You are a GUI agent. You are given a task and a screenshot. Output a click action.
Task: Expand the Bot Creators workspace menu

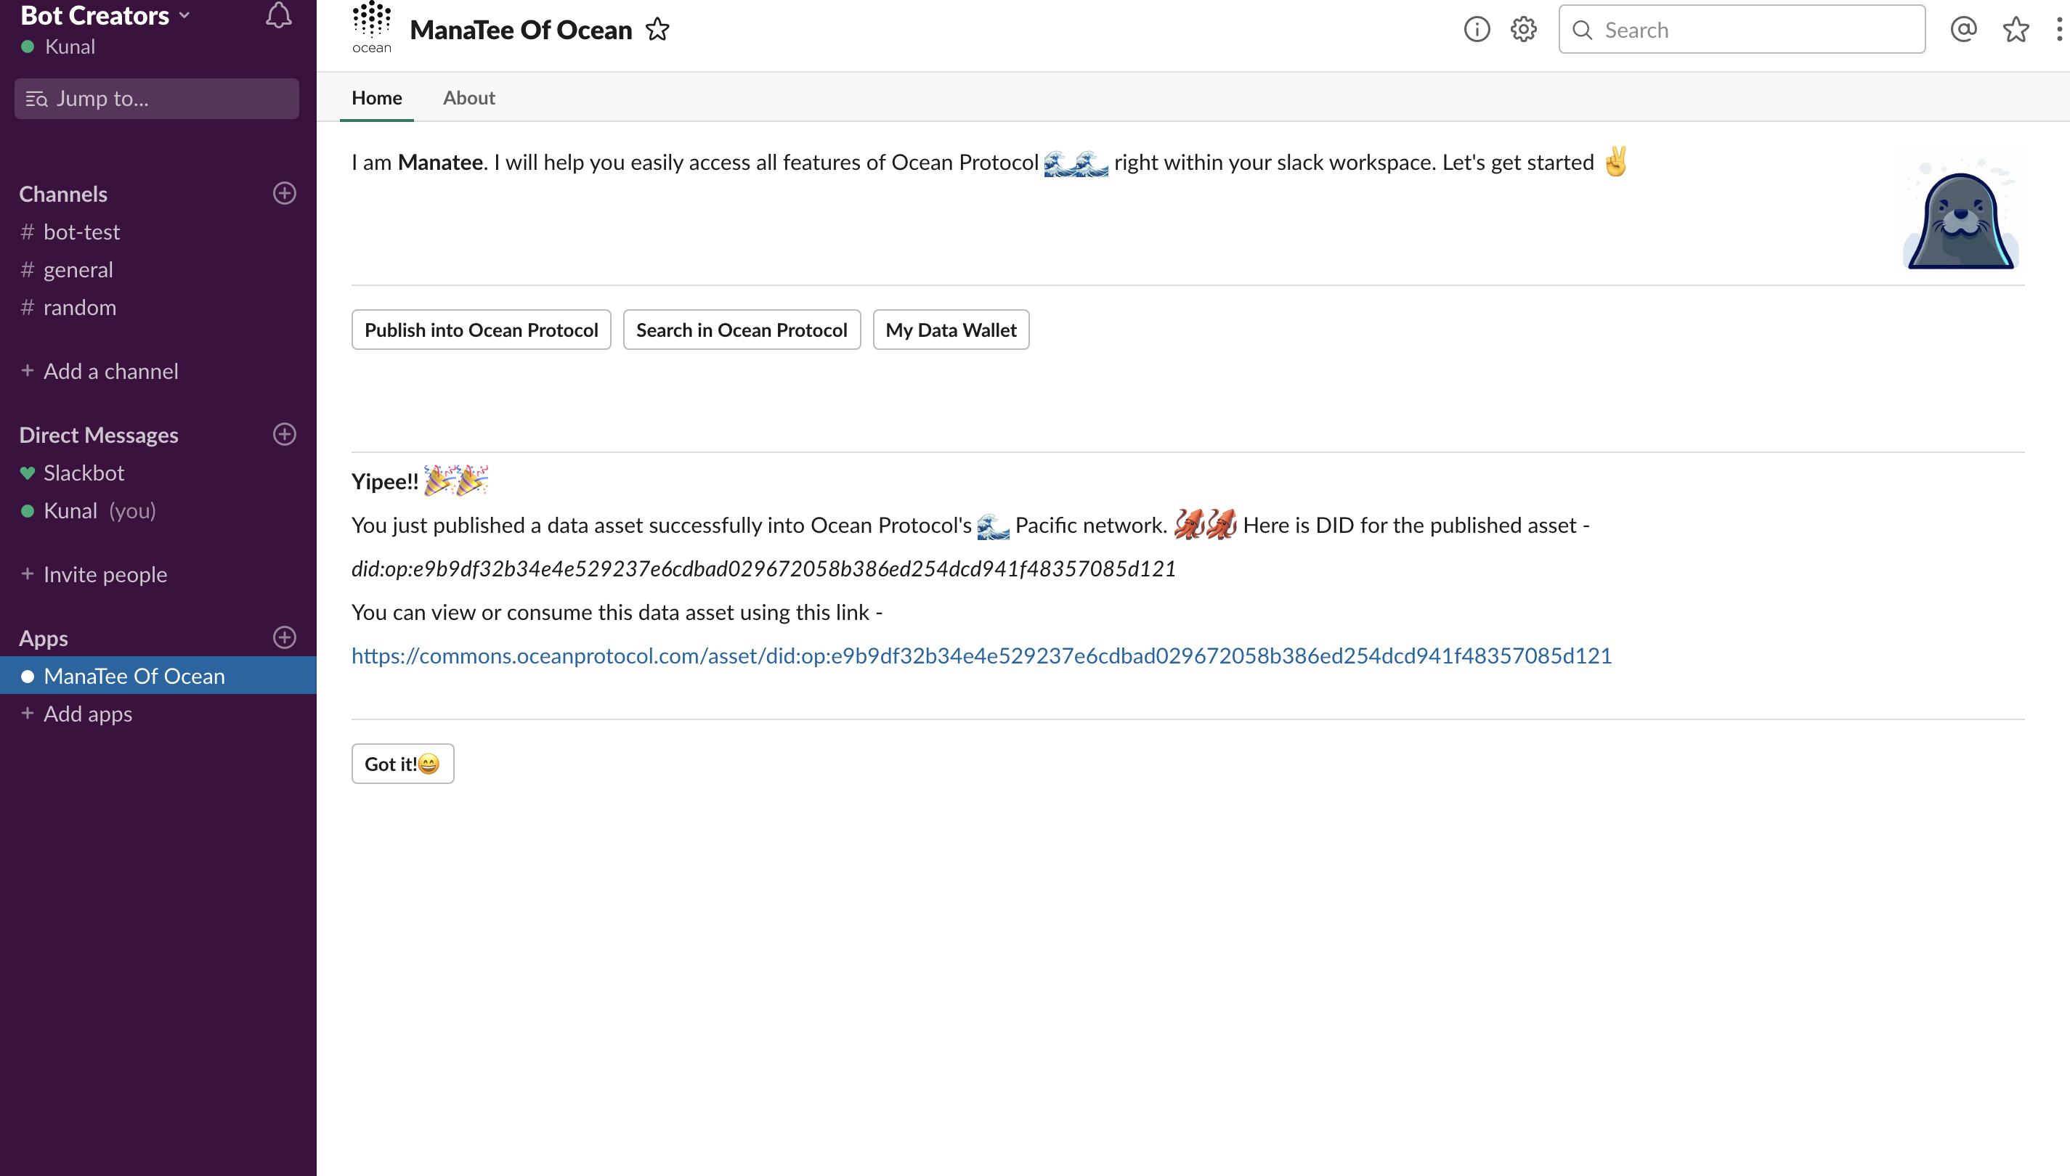click(x=105, y=15)
